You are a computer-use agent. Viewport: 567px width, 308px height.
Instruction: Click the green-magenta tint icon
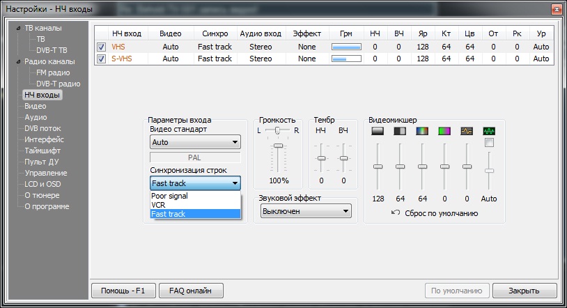pyautogui.click(x=444, y=130)
